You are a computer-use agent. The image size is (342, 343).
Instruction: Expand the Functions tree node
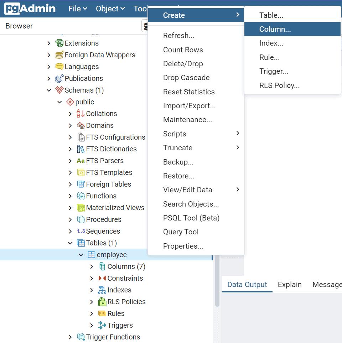tap(70, 196)
